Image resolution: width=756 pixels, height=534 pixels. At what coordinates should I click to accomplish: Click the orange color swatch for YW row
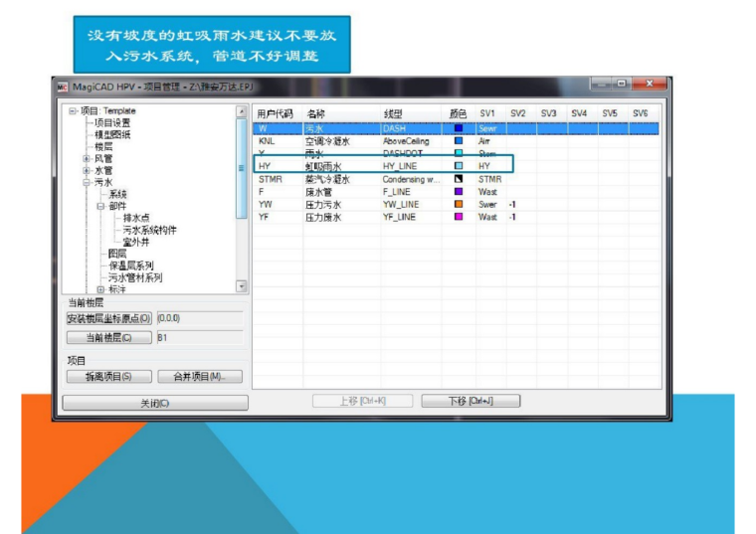[x=459, y=204]
